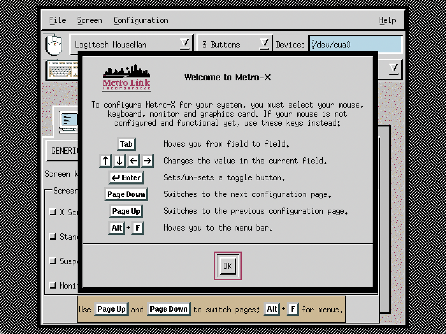Click the Metro Link logo in dialog

(127, 78)
